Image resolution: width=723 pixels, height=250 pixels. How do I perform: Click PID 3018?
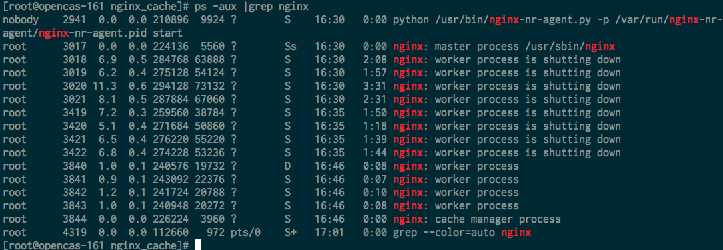coord(74,60)
